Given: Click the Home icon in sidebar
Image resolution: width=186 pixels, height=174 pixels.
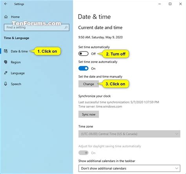Looking at the screenshot, I should [6, 17].
